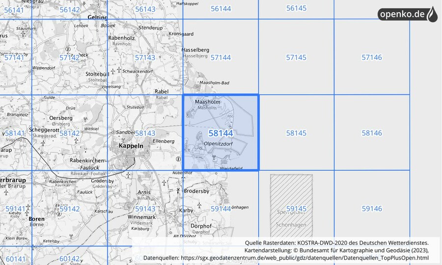Click the Ellenberg place label
Image resolution: width=442 pixels, height=265 pixels.
(164, 141)
